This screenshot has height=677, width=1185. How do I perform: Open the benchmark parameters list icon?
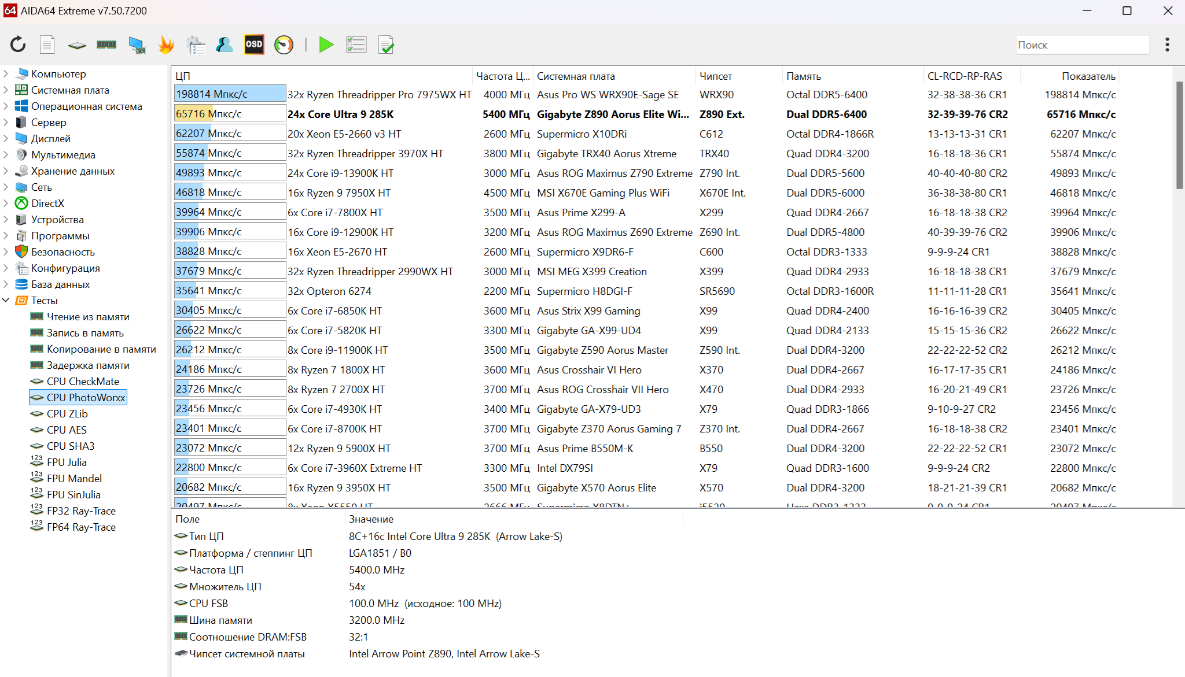tap(356, 45)
